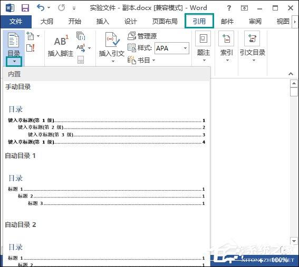Open Customize Quick Access Toolbar dropdown

(74, 8)
